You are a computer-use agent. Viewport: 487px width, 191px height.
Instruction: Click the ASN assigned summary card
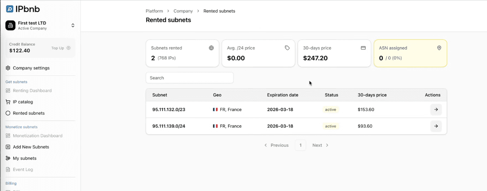(410, 53)
